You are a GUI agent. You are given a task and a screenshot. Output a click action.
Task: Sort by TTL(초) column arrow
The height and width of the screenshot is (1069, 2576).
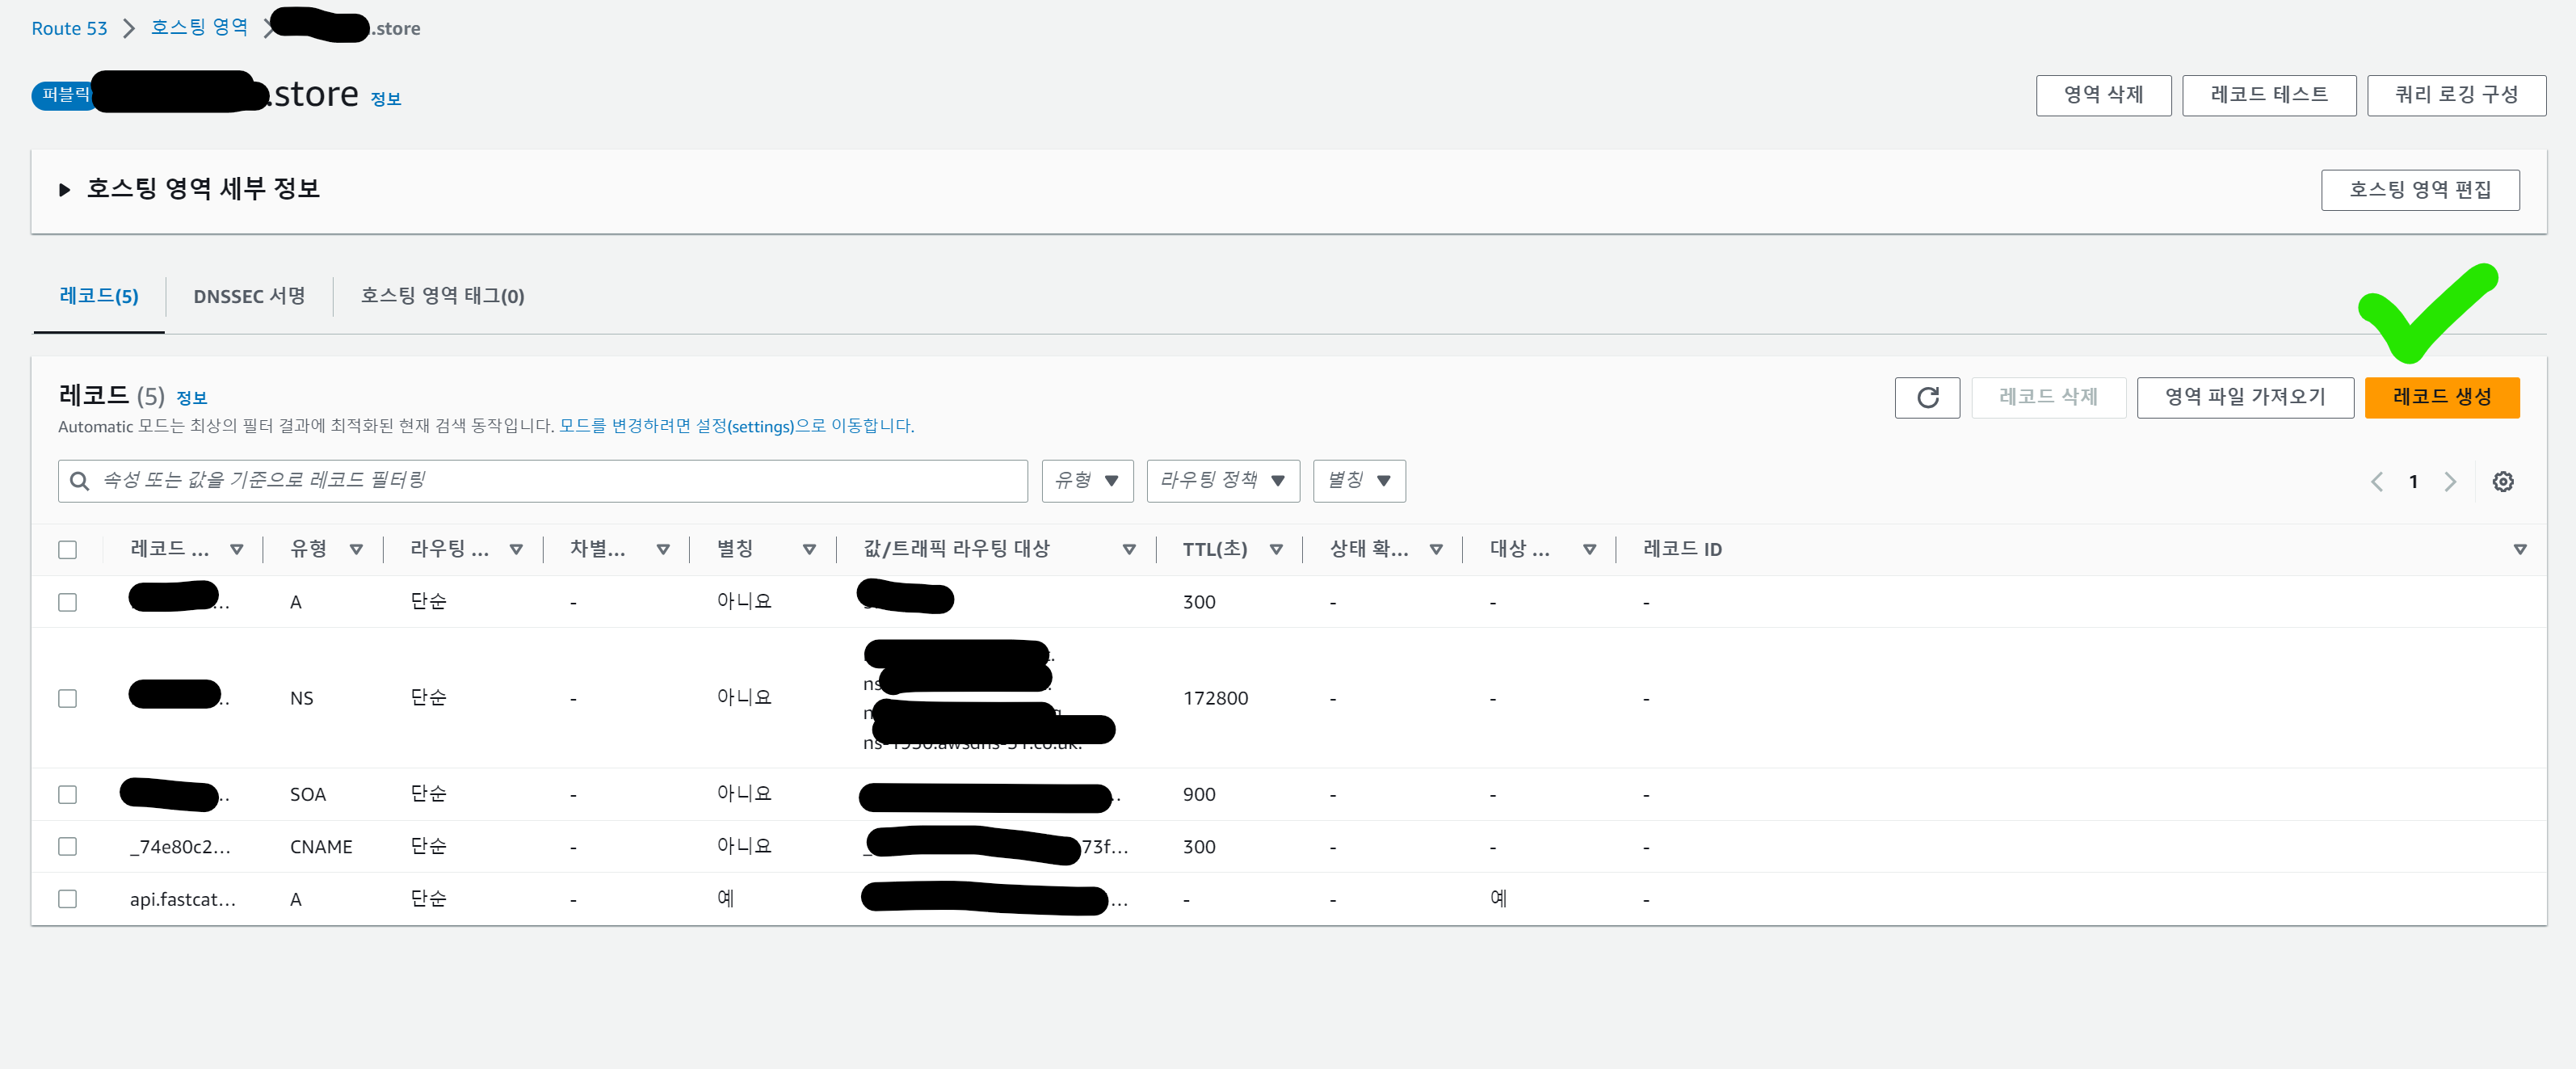1276,549
